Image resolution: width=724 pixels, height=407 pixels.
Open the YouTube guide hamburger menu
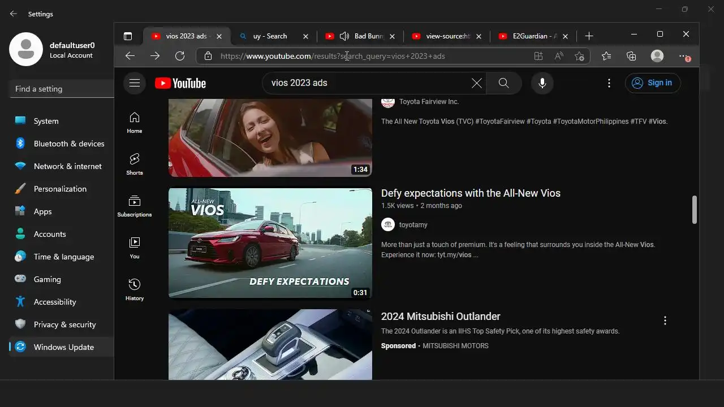134,83
